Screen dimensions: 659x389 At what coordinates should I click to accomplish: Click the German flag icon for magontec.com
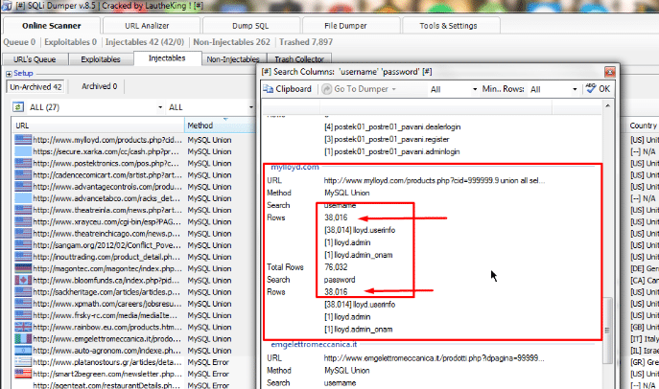click(23, 268)
